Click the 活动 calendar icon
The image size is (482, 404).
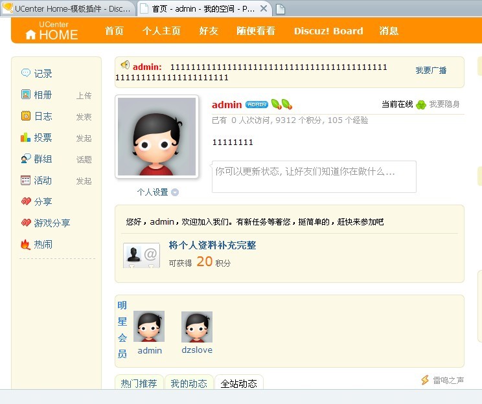pos(26,180)
